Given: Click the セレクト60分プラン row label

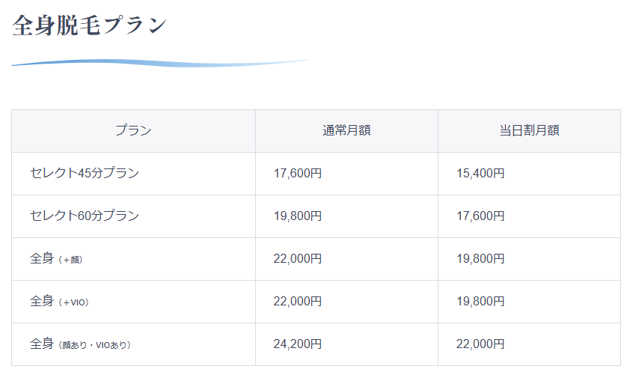Looking at the screenshot, I should [x=85, y=216].
